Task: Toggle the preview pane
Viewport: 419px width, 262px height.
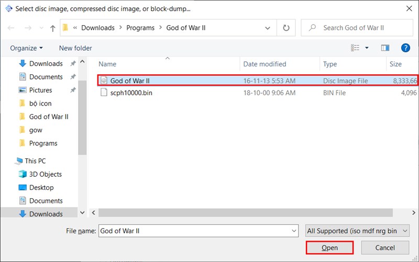Action: pyautogui.click(x=385, y=48)
